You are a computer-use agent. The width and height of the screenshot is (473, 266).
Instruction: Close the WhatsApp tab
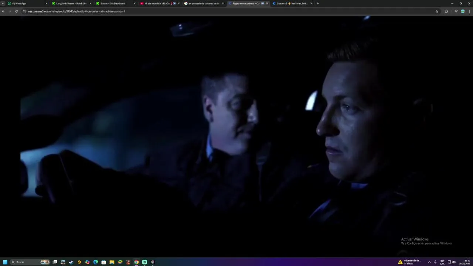pyautogui.click(x=47, y=3)
